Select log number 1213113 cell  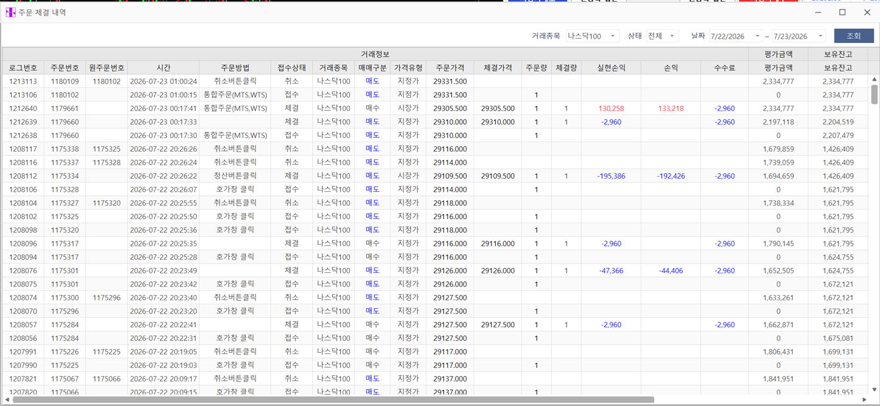click(23, 81)
